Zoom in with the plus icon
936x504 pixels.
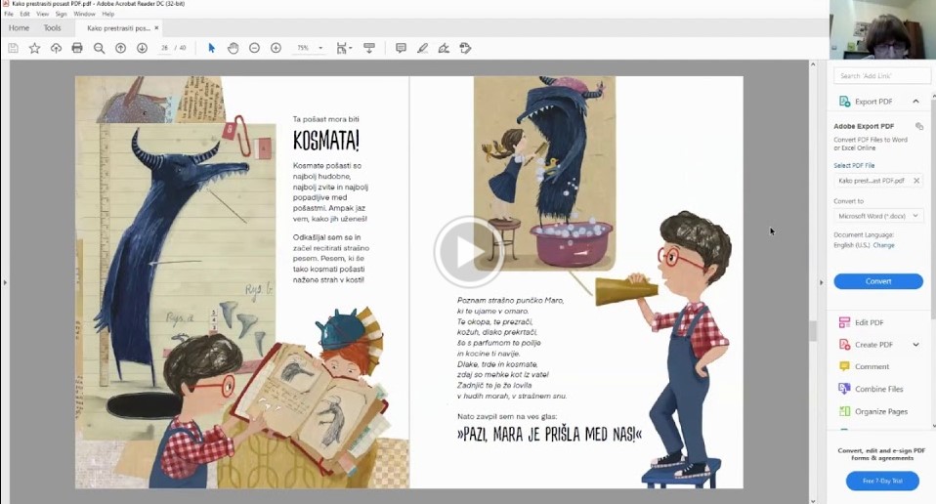276,48
